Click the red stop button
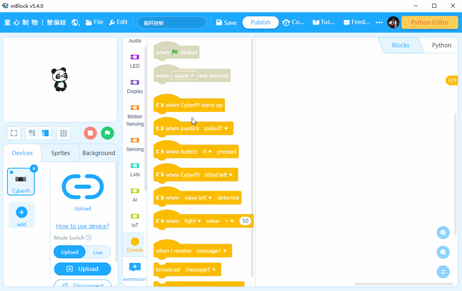This screenshot has height=291, width=462. coord(90,133)
